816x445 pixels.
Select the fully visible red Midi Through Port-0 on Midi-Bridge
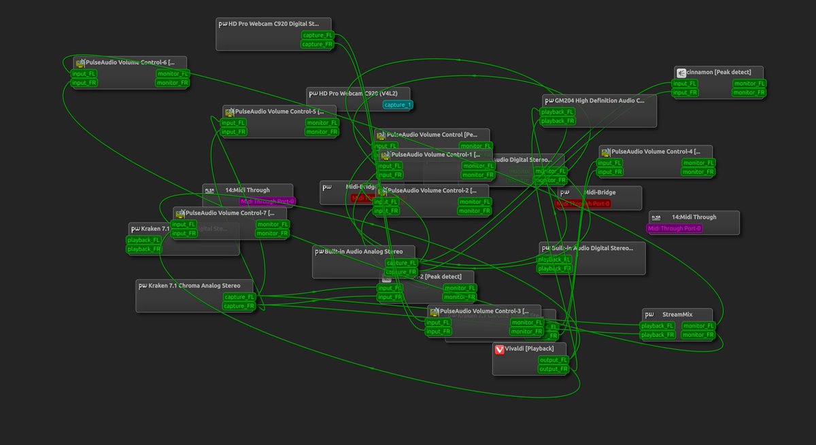(583, 204)
